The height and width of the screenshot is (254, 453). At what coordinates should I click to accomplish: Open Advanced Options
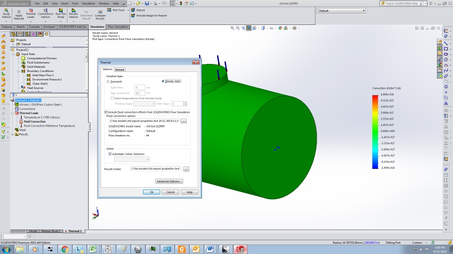(169, 182)
